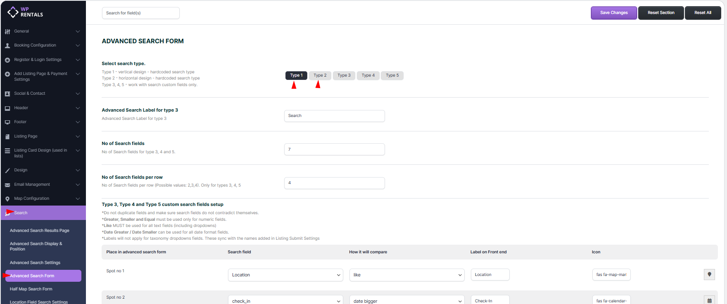
Task: Click the No of Search fields input
Action: click(334, 150)
